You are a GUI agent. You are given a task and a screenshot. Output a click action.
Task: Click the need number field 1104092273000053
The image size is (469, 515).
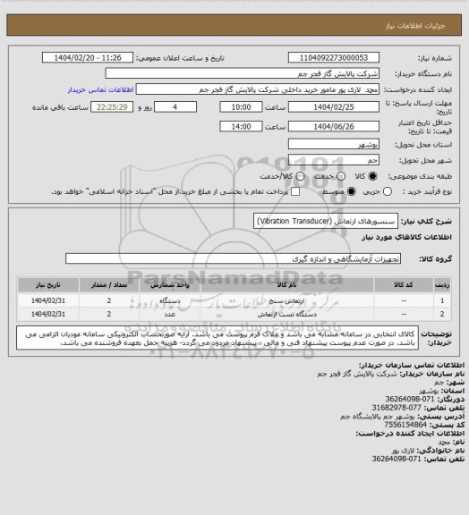coord(334,57)
